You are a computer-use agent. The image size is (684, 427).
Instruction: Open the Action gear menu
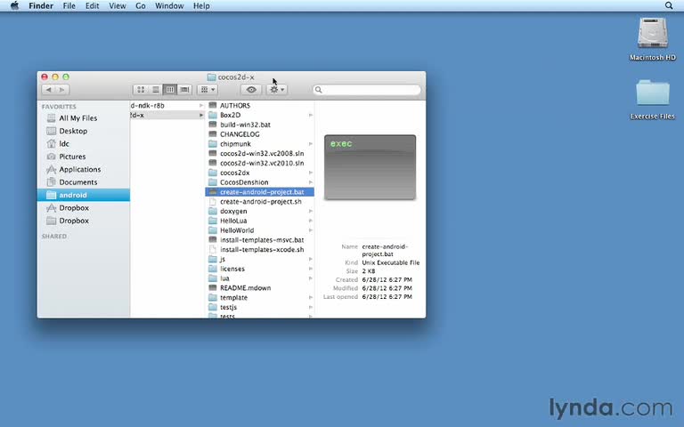click(277, 90)
